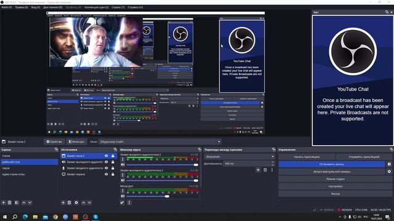Toggle visibility of Захват входного аудиопотока source

click(107, 168)
